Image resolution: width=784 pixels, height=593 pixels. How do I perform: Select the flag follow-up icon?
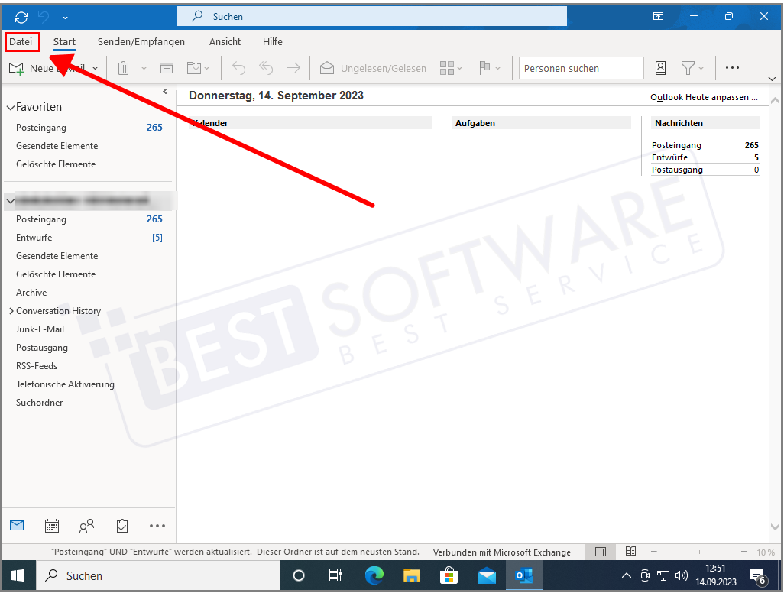tap(485, 68)
